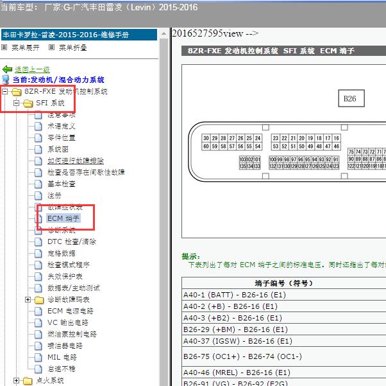Click the 菜单展开 menu icon
386x386 pixels.
4,48
